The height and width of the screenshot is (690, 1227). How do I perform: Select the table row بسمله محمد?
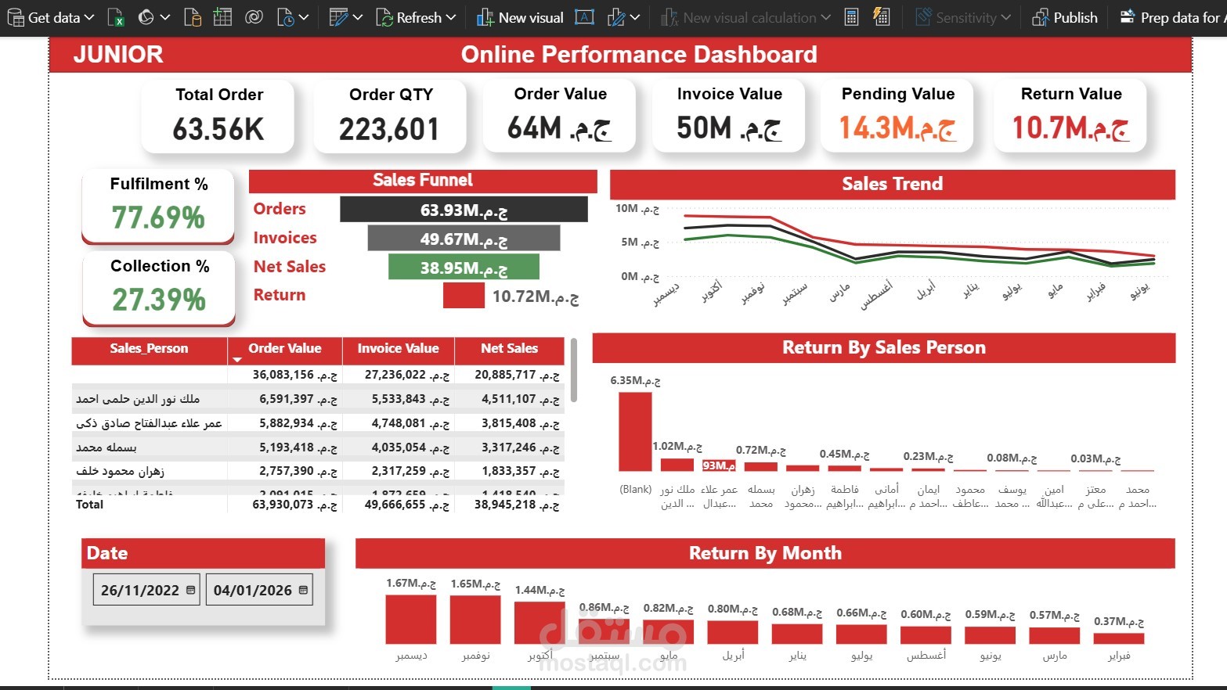click(318, 447)
